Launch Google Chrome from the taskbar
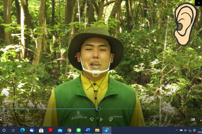Screen dimensions: 202x134 point(69,130)
